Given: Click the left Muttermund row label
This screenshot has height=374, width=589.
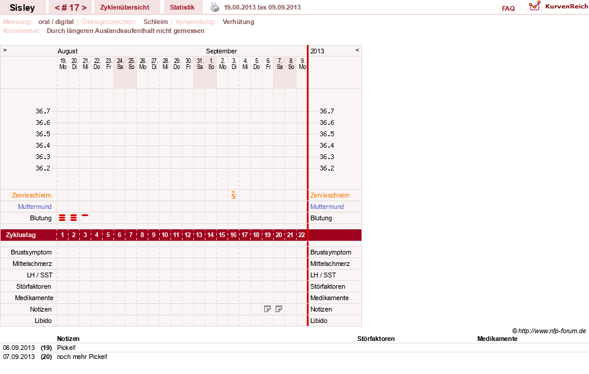Looking at the screenshot, I should pyautogui.click(x=35, y=207).
